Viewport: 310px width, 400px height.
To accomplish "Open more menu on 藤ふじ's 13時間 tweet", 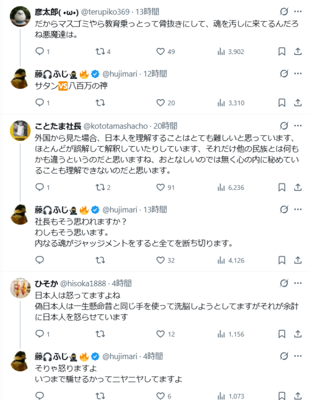I will point(298,209).
